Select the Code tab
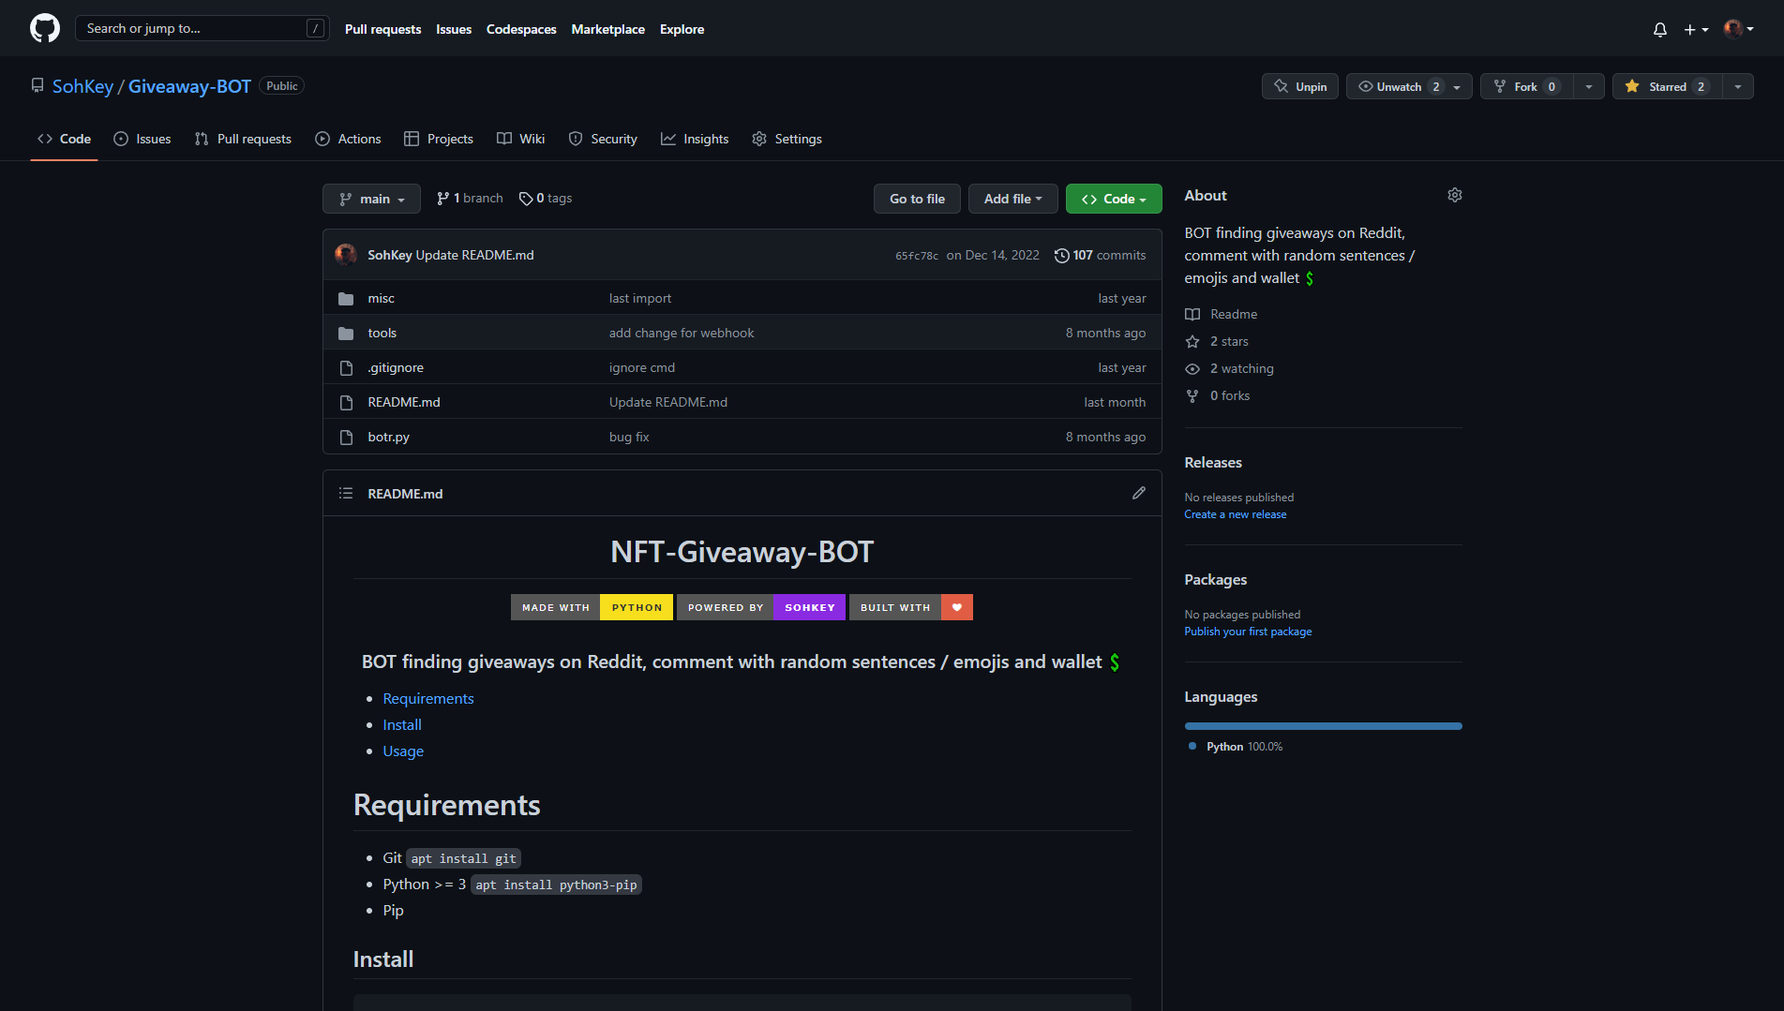Image resolution: width=1784 pixels, height=1011 pixels. coord(64,139)
